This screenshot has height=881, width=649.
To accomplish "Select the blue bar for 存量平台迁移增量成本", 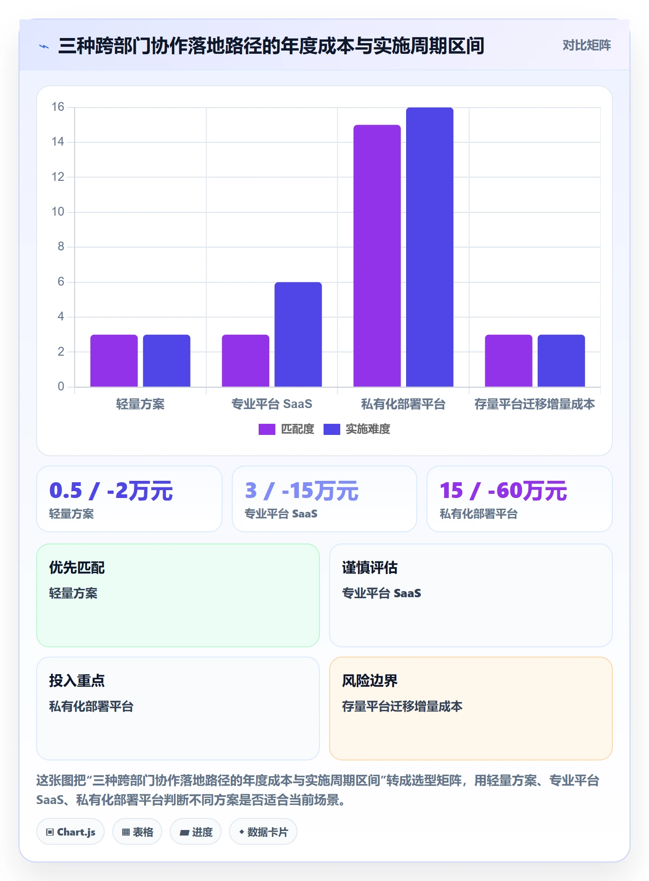I will [561, 361].
